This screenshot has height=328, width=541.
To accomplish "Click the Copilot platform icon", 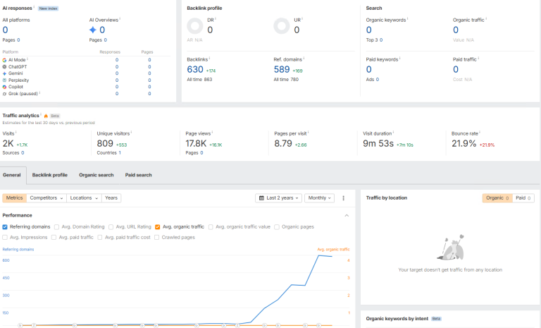I will (4, 87).
